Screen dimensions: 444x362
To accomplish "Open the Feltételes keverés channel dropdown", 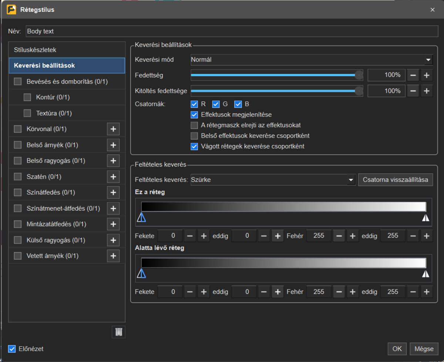I will (273, 180).
